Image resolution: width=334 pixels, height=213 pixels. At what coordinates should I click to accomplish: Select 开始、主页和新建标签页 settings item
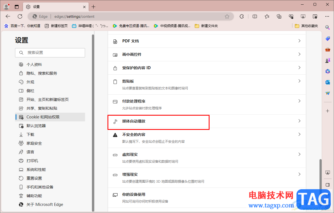[50, 100]
